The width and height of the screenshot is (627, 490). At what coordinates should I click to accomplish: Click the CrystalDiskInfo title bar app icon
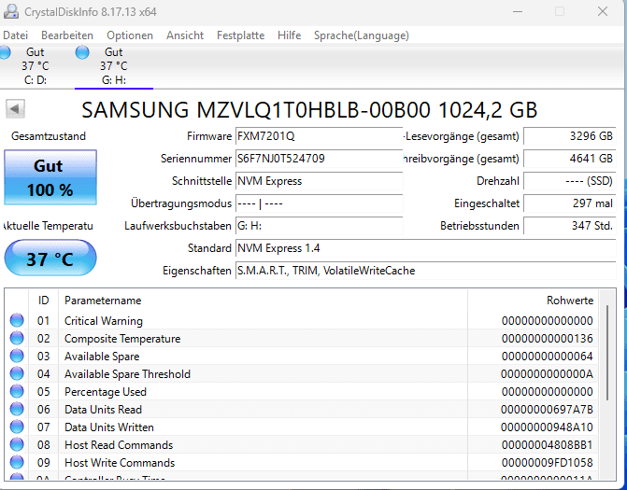point(10,11)
